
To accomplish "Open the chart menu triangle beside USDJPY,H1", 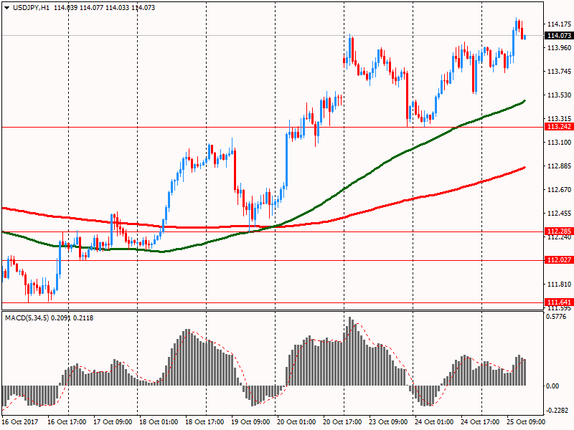I will pyautogui.click(x=7, y=8).
